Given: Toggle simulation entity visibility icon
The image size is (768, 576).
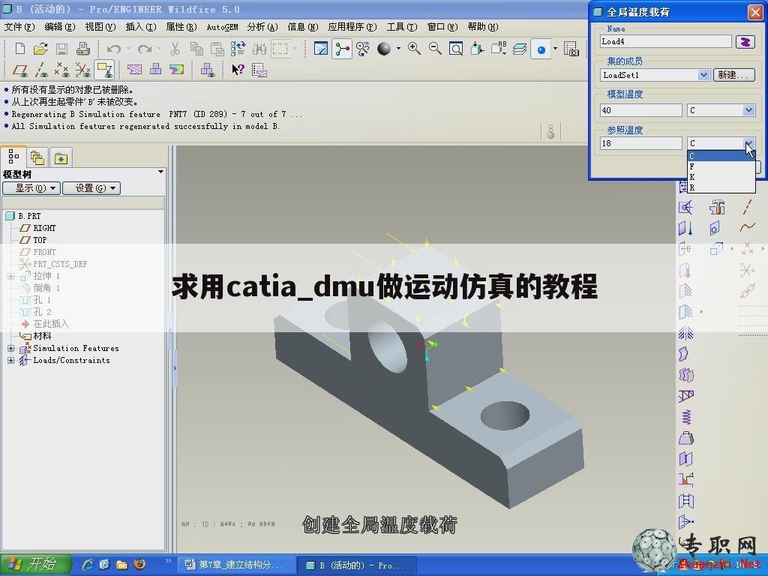Looking at the screenshot, I should [208, 70].
